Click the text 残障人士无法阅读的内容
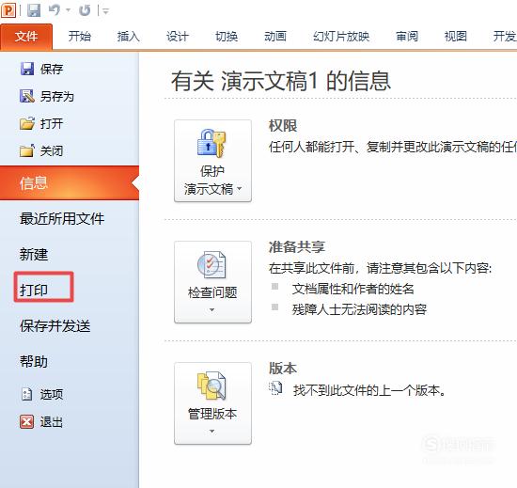The height and width of the screenshot is (488, 517). (x=359, y=309)
